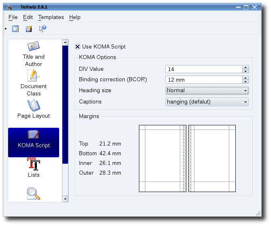Decrease the DIV Value with down arrow

click(245, 71)
